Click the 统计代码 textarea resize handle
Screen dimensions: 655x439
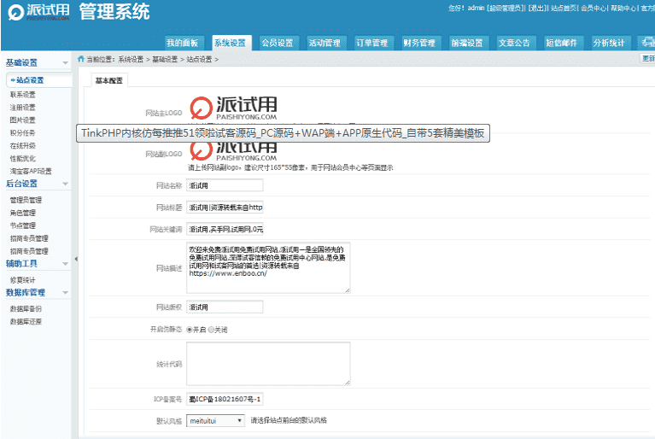click(348, 383)
